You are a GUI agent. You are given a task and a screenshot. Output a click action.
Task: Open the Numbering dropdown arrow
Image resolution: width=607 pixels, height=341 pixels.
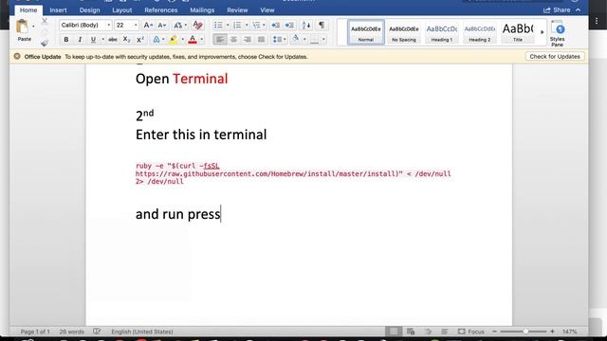click(247, 26)
